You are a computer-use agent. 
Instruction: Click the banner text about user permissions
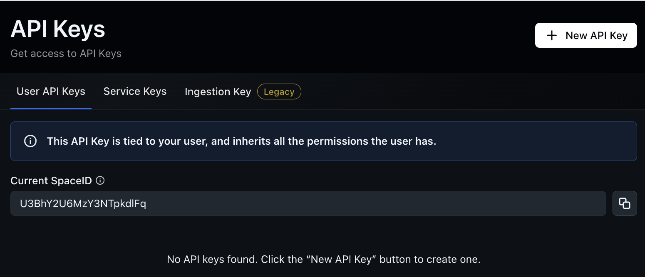(241, 141)
